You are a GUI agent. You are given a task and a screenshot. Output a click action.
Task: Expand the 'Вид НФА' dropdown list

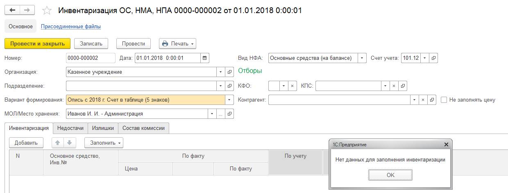tap(362, 58)
